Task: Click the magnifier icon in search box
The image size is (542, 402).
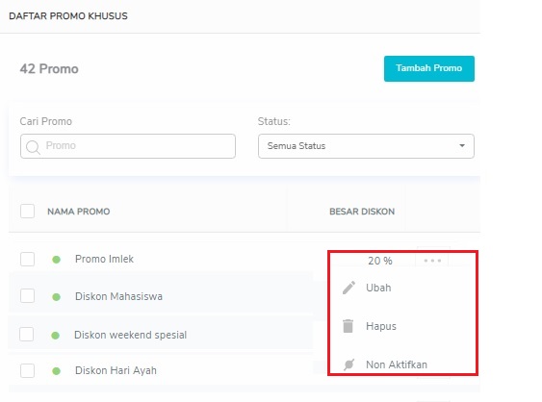Action: click(x=33, y=147)
